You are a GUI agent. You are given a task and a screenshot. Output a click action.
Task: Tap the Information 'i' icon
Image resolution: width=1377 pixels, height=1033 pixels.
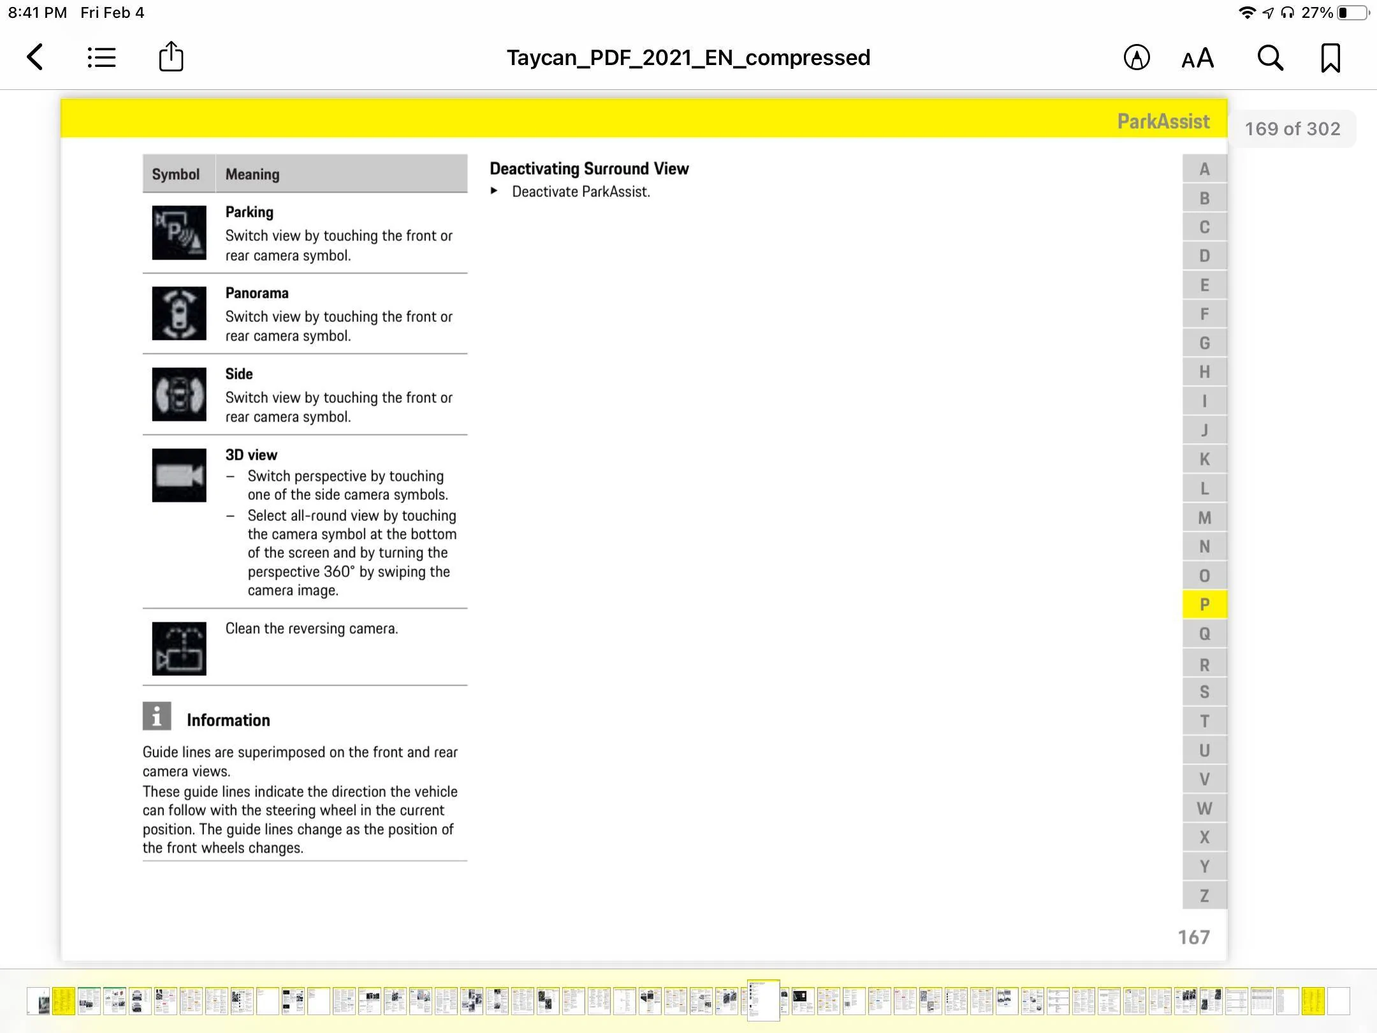click(x=157, y=716)
